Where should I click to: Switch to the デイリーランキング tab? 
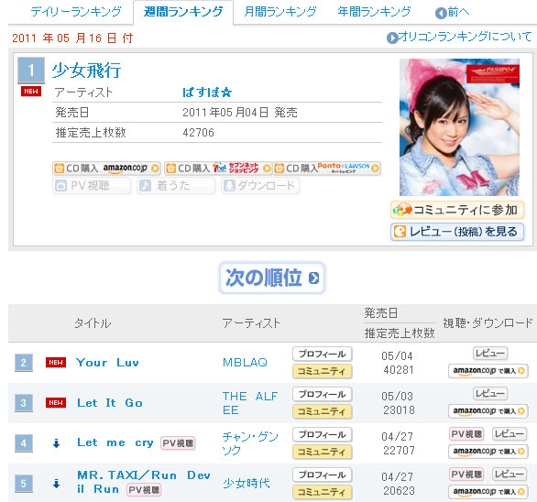pyautogui.click(x=76, y=12)
